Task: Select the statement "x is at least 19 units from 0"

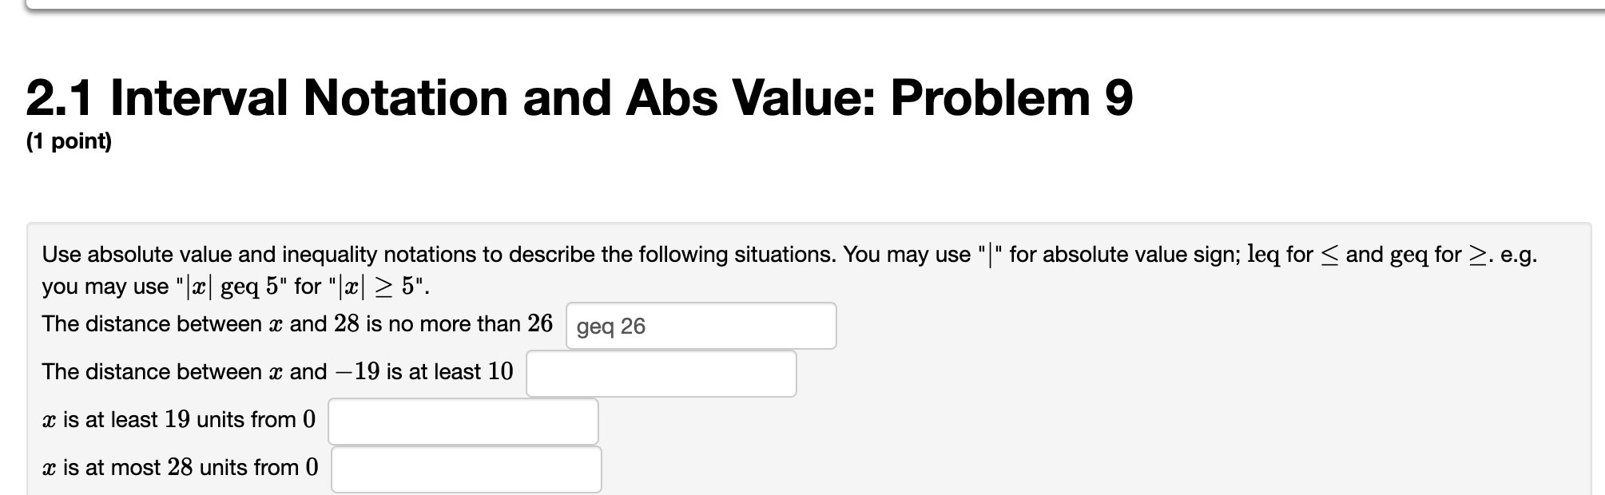Action: [x=180, y=419]
